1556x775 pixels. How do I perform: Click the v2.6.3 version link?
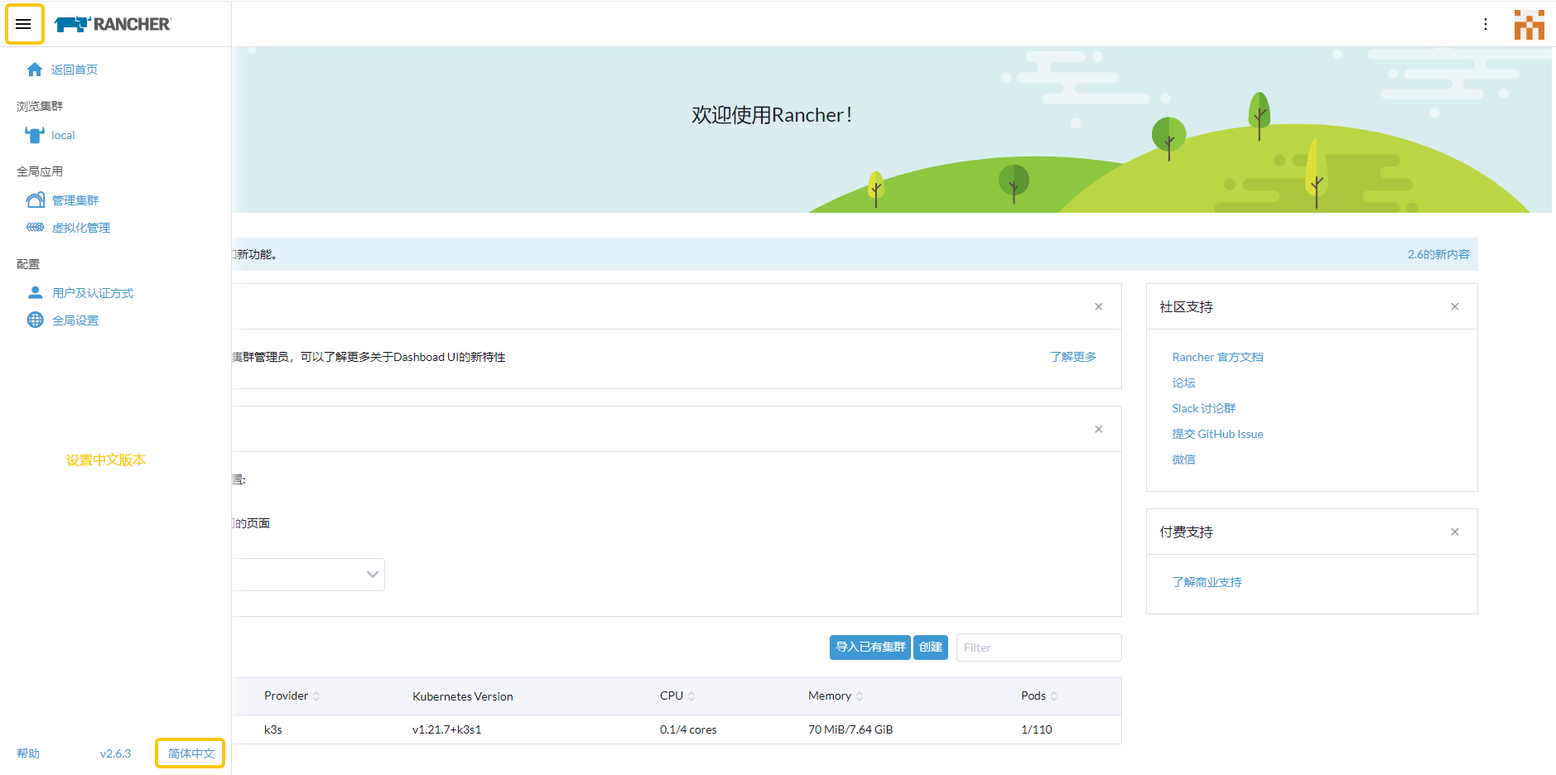pos(115,753)
